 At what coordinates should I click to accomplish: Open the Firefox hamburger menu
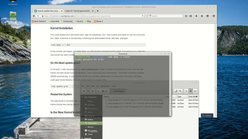[214, 16]
